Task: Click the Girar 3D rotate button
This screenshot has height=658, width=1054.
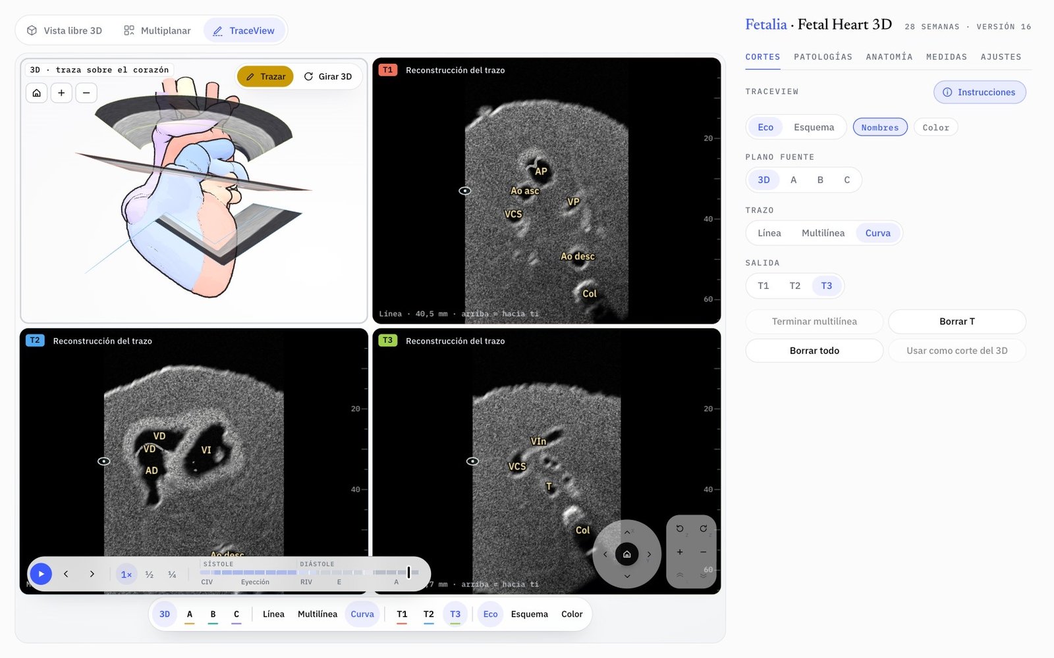Action: (x=328, y=76)
